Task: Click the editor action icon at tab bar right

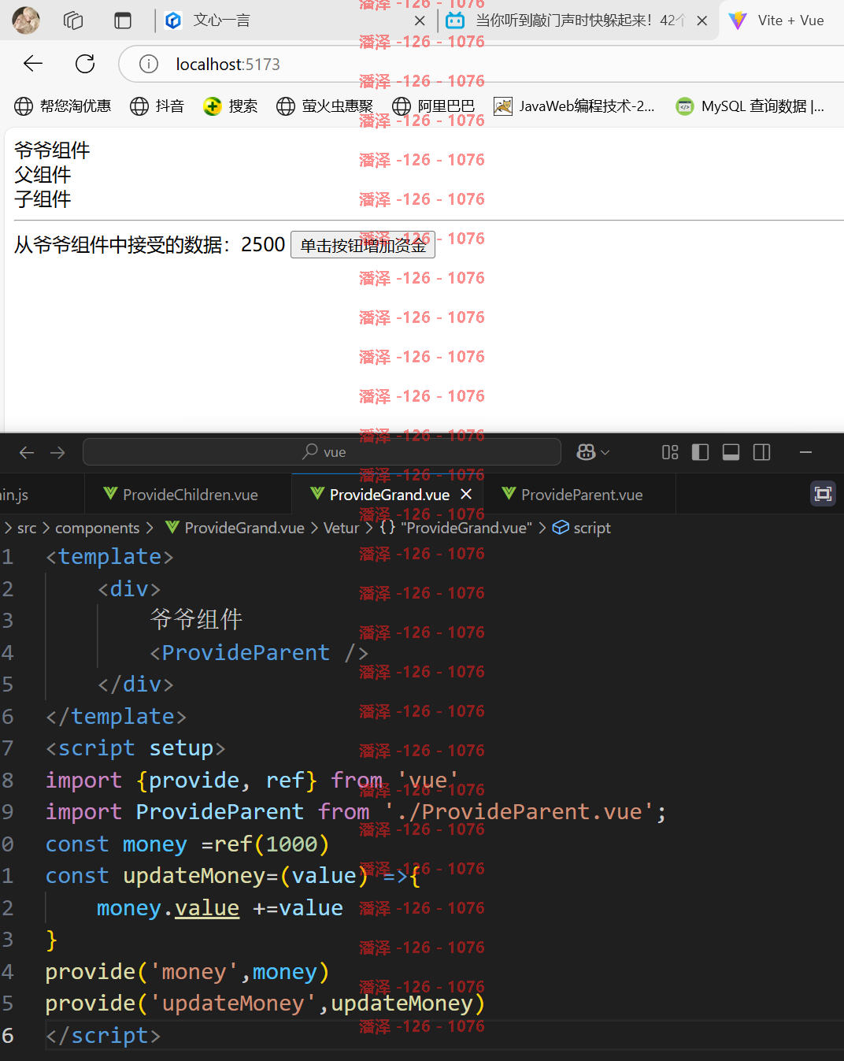Action: [823, 494]
